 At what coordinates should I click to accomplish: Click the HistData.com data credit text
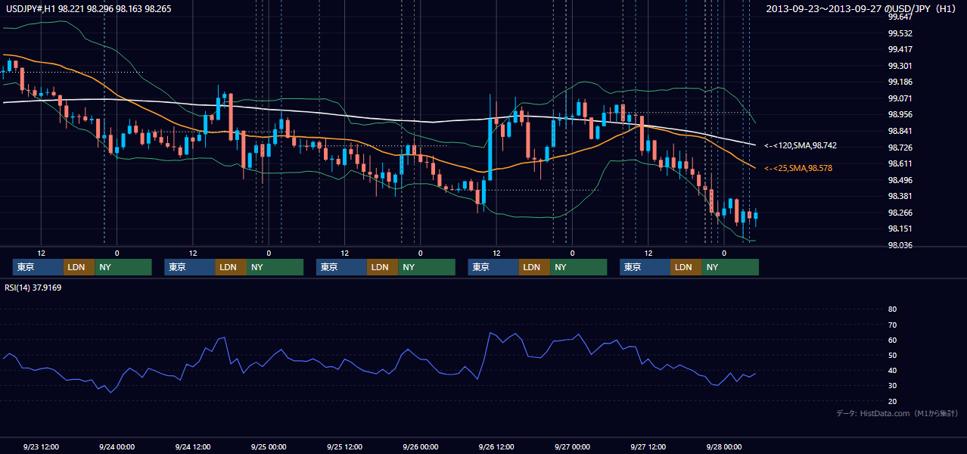click(897, 413)
